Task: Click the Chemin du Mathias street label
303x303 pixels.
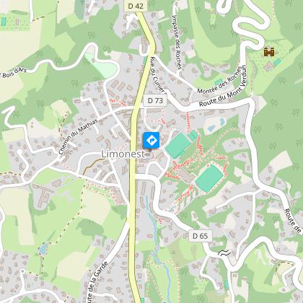Action: click(x=79, y=137)
